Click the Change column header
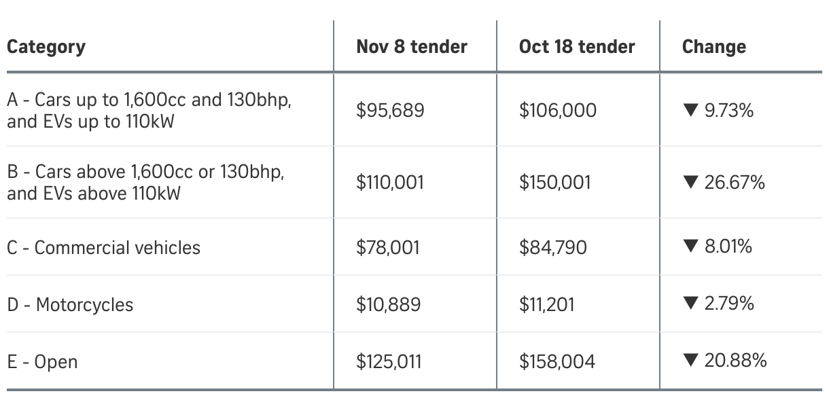The width and height of the screenshot is (829, 398). coord(713,47)
